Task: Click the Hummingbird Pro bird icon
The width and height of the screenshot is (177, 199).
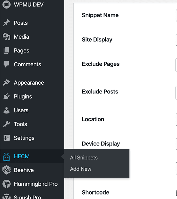Action: [x=6, y=184]
